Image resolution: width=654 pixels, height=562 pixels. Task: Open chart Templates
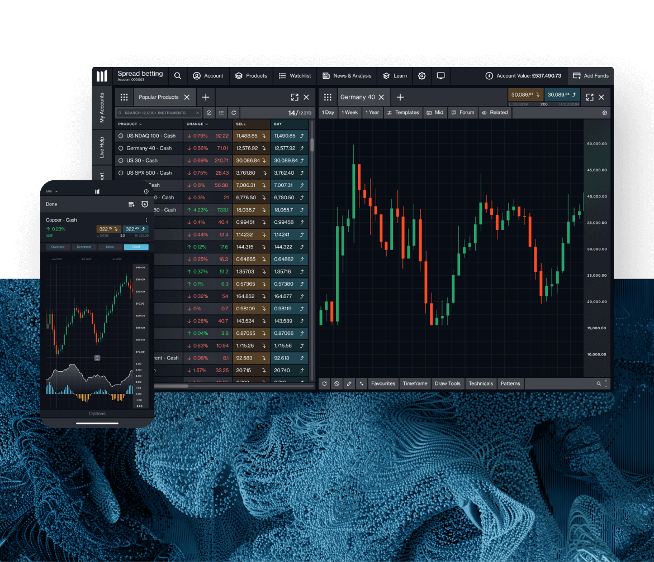tap(403, 112)
